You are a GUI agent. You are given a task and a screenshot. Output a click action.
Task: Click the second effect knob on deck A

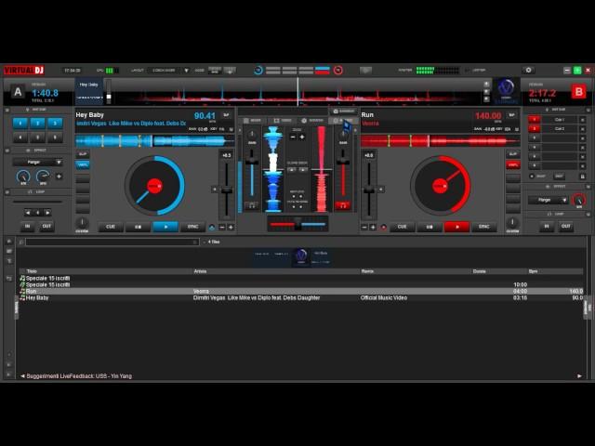[43, 177]
